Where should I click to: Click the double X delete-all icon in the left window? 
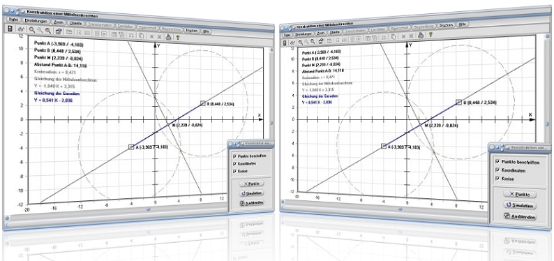[x=159, y=36]
